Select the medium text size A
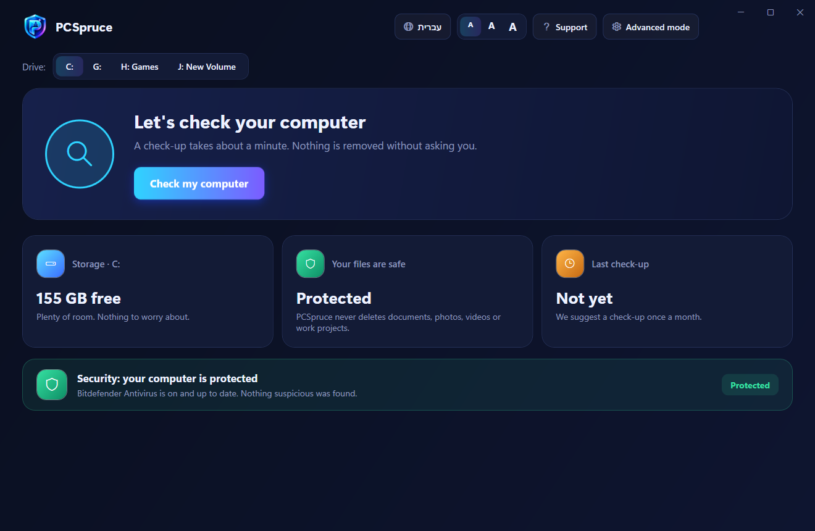The height and width of the screenshot is (531, 815). point(491,26)
